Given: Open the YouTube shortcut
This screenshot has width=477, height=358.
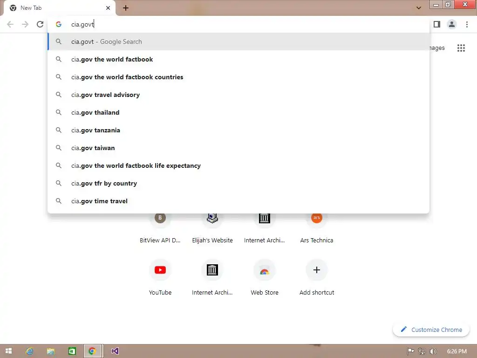Looking at the screenshot, I should point(160,277).
